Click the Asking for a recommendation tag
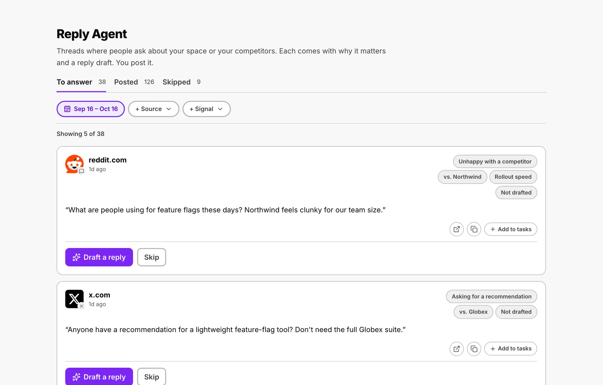This screenshot has height=385, width=603. 491,296
